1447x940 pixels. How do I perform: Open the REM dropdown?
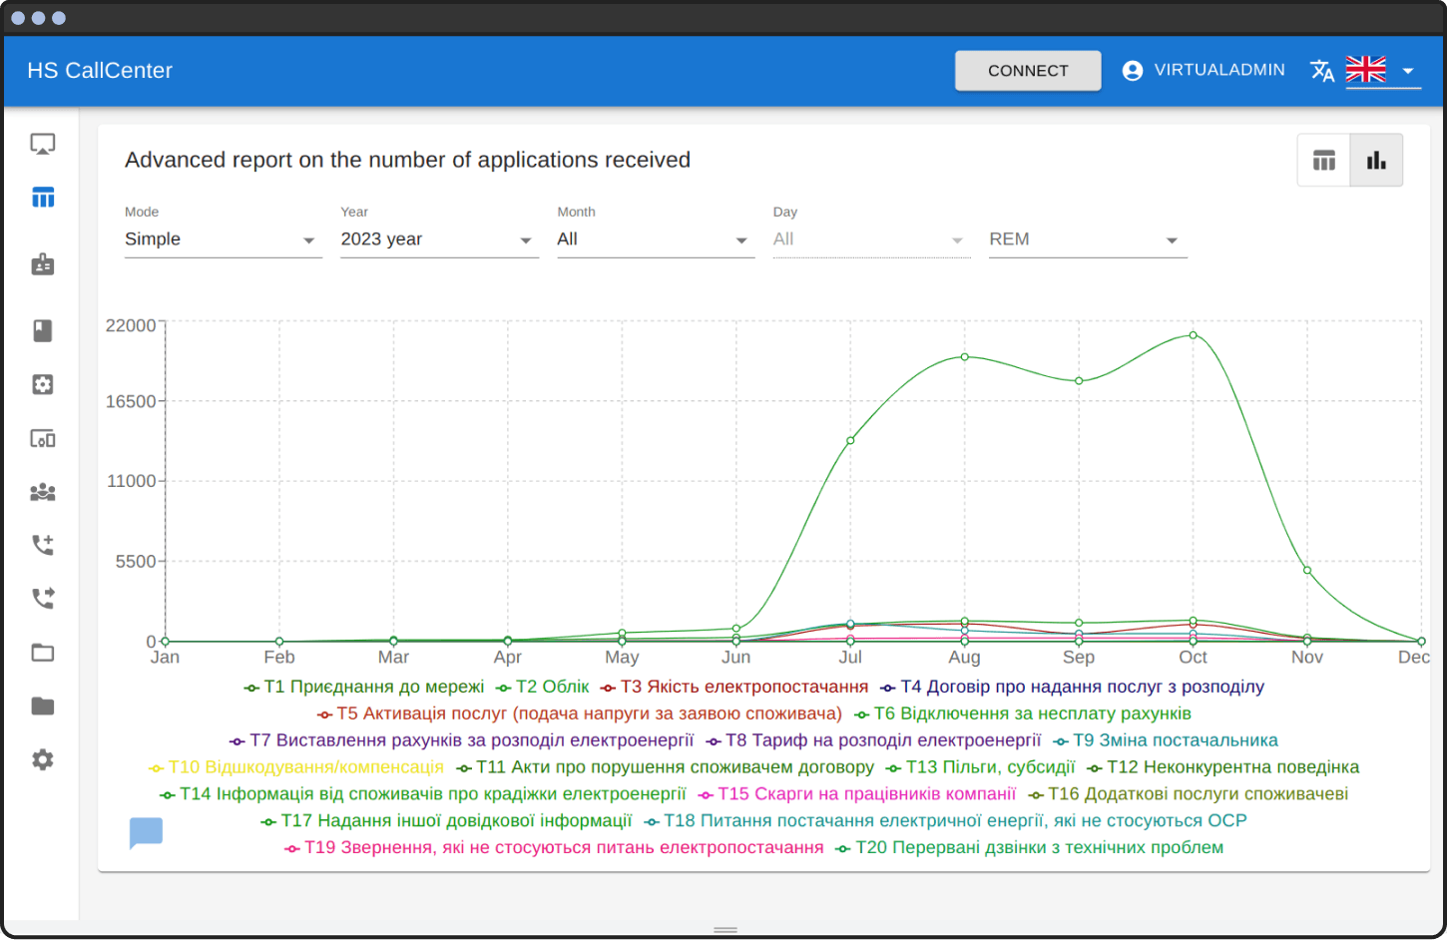pos(1087,239)
